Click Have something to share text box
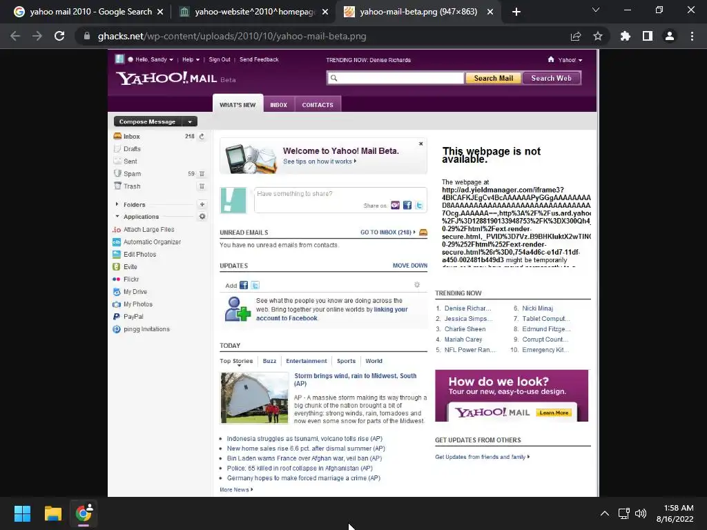Image resolution: width=707 pixels, height=530 pixels. coord(340,199)
